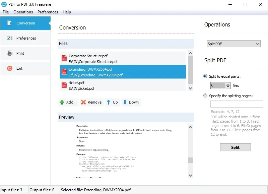Open the Operations menu
The height and width of the screenshot is (194, 268).
pos(23,12)
